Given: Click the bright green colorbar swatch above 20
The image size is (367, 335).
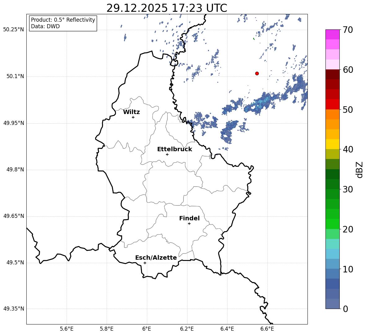Looking at the screenshot, I should pos(333,224).
